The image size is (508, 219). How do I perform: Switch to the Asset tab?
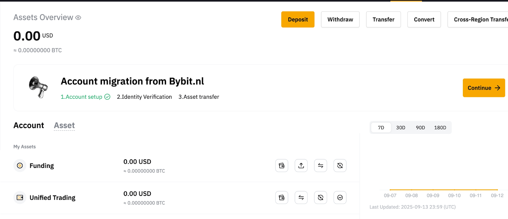coord(64,125)
